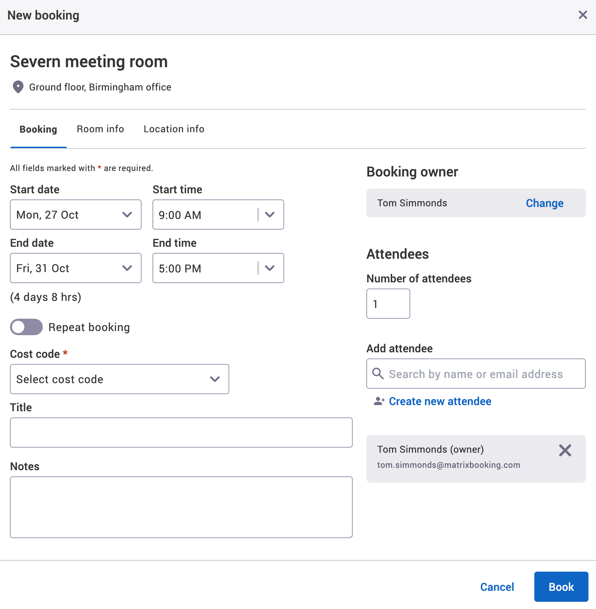Click the search magnifier in Add attendee field
This screenshot has width=596, height=609.
pos(378,374)
